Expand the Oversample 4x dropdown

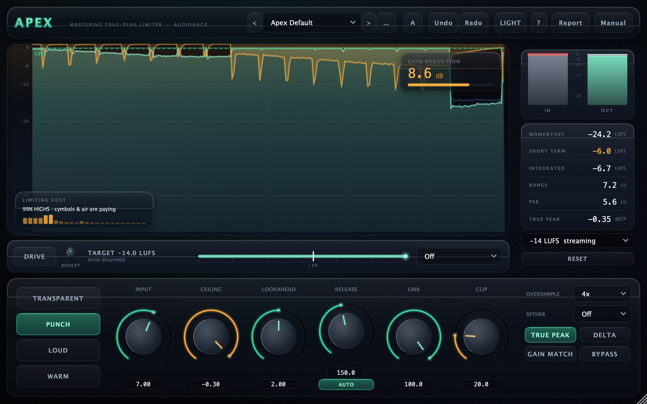[602, 294]
